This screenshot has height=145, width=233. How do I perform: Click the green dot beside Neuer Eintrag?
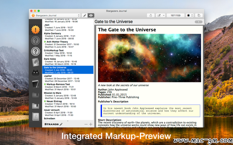pos(45,101)
